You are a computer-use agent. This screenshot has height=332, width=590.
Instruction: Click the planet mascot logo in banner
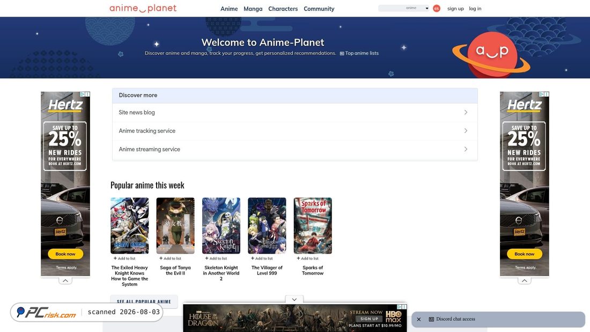tap(491, 55)
